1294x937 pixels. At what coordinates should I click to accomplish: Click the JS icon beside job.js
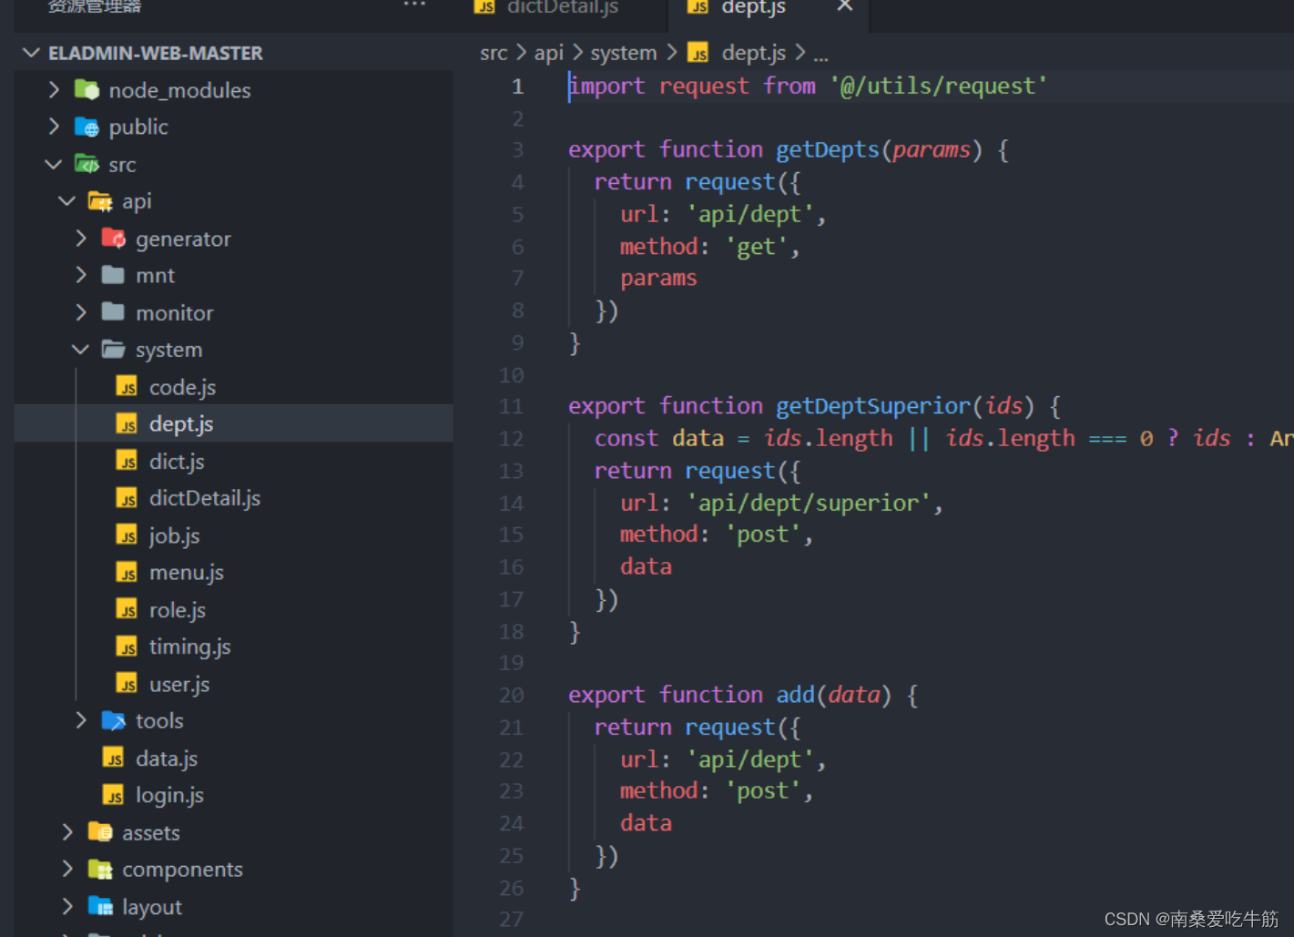tap(127, 535)
